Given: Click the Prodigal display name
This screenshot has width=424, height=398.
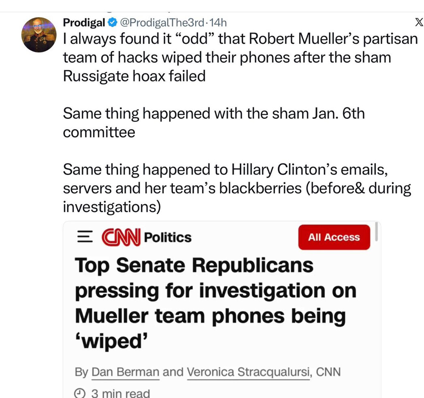Looking at the screenshot, I should coord(84,23).
